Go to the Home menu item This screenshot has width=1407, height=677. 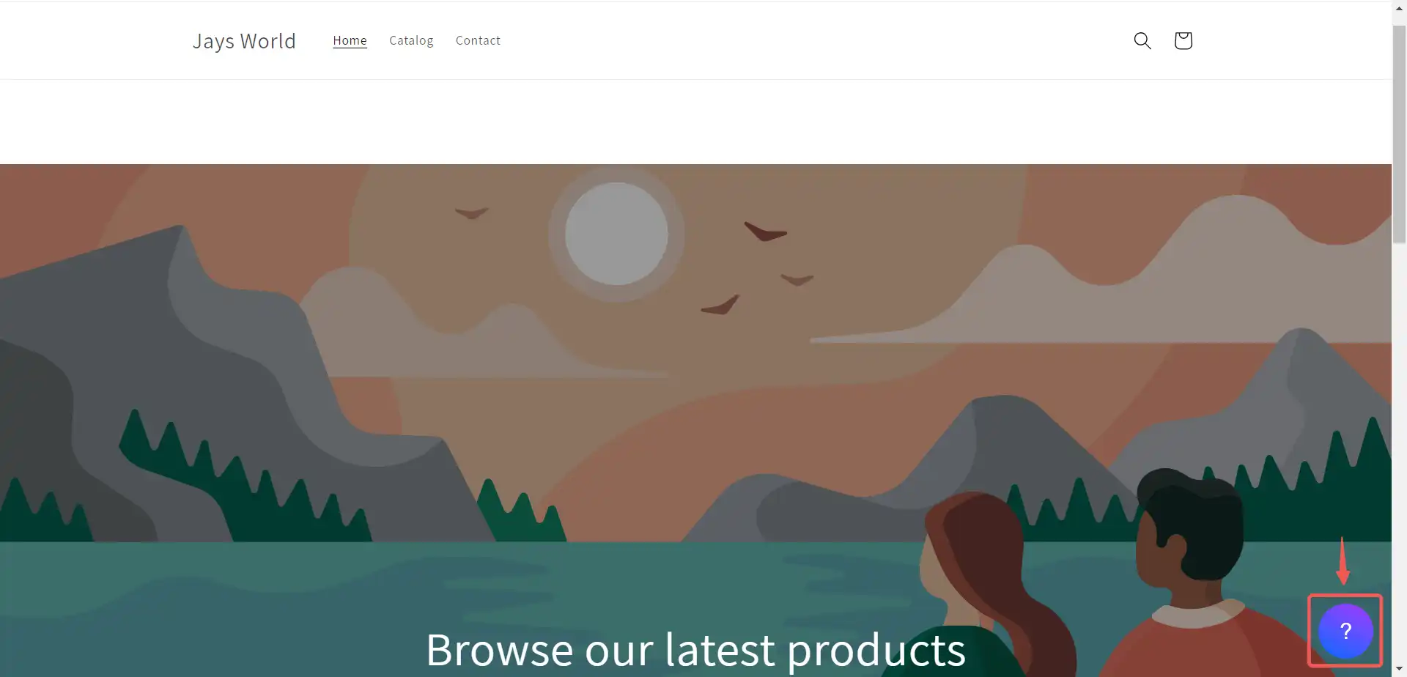click(x=350, y=40)
